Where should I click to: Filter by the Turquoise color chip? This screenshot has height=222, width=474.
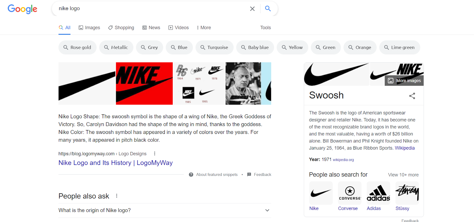pos(214,47)
